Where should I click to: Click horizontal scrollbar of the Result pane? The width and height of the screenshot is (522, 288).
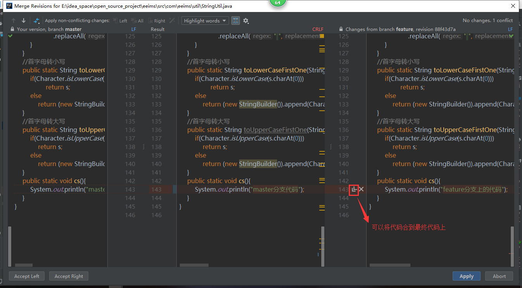coord(194,265)
